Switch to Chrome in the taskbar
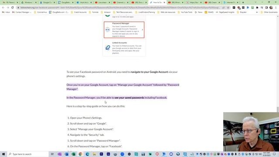Viewport: 279px width, 157px height. tap(80, 154)
